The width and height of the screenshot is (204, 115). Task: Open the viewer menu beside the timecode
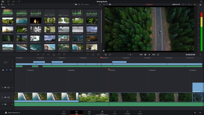(200, 55)
